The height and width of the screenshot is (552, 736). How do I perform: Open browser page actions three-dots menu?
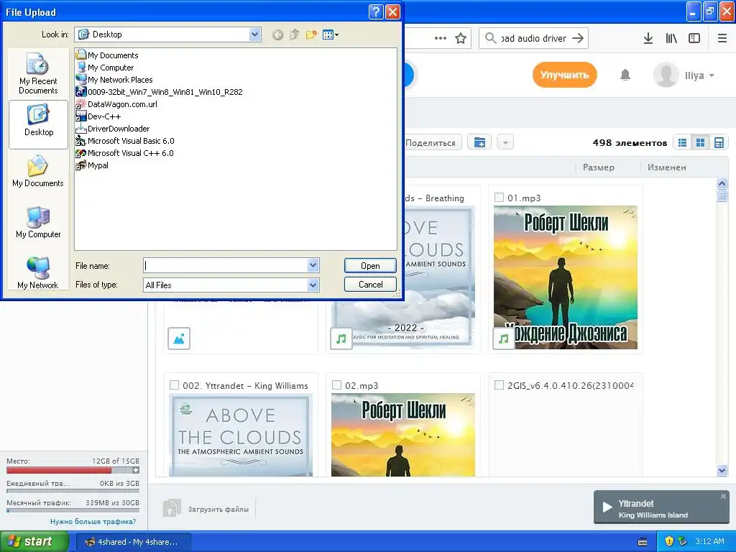tap(441, 38)
